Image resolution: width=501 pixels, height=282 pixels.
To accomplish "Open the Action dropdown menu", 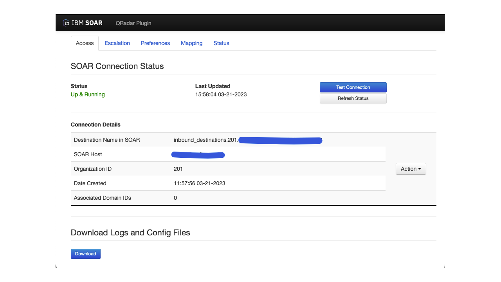I will [x=411, y=169].
